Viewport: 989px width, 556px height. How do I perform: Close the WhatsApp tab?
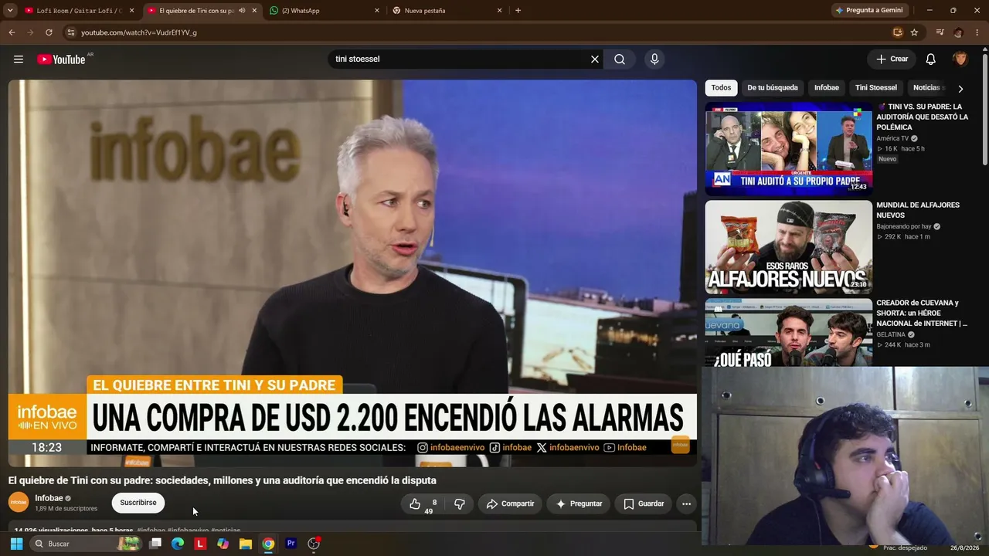377,11
